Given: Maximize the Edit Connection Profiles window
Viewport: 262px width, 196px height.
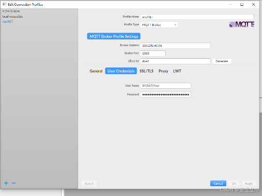Looking at the screenshot, I should click(242, 4).
